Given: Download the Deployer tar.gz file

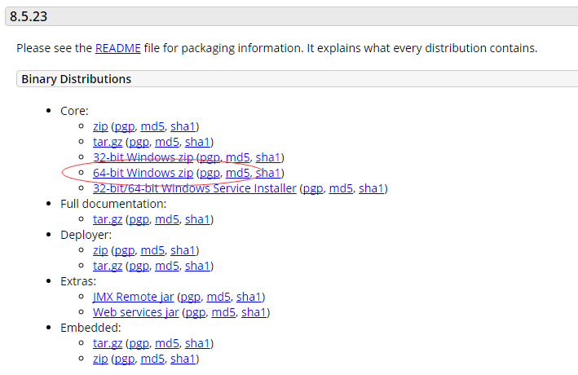Looking at the screenshot, I should point(108,266).
